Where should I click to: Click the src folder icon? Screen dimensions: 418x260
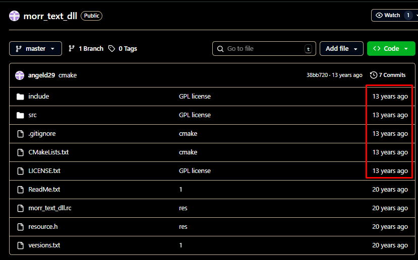(20, 115)
